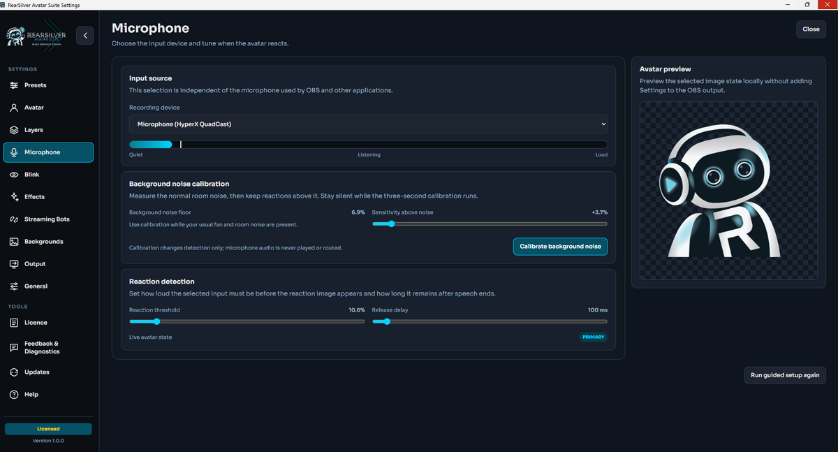The height and width of the screenshot is (452, 838).
Task: Open Feedback & Diagnostics page
Action: [x=48, y=347]
